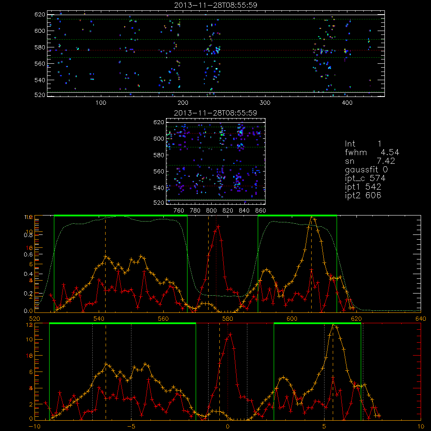Viewport: 431px width, 431px height.
Task: Select the 'Int 1' readout line
Action: coord(363,144)
